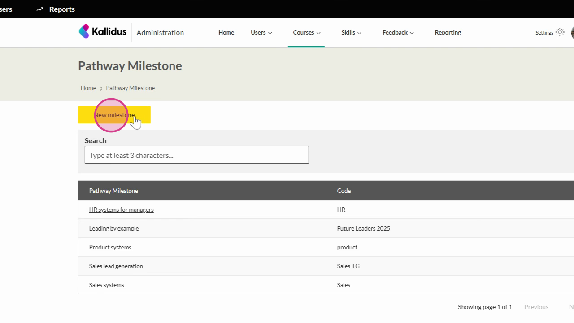Go to the Home menu item
The width and height of the screenshot is (574, 323).
(226, 32)
